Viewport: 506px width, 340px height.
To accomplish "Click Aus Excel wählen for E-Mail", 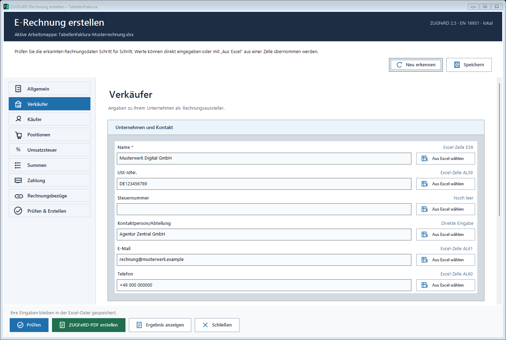I will click(446, 260).
